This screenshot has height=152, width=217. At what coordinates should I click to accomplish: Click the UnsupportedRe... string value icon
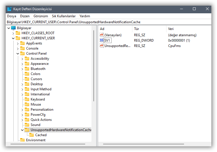[102, 46]
